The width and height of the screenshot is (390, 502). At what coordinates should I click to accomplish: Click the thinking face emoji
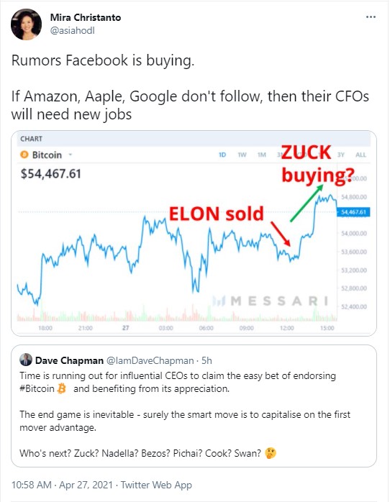point(271,453)
